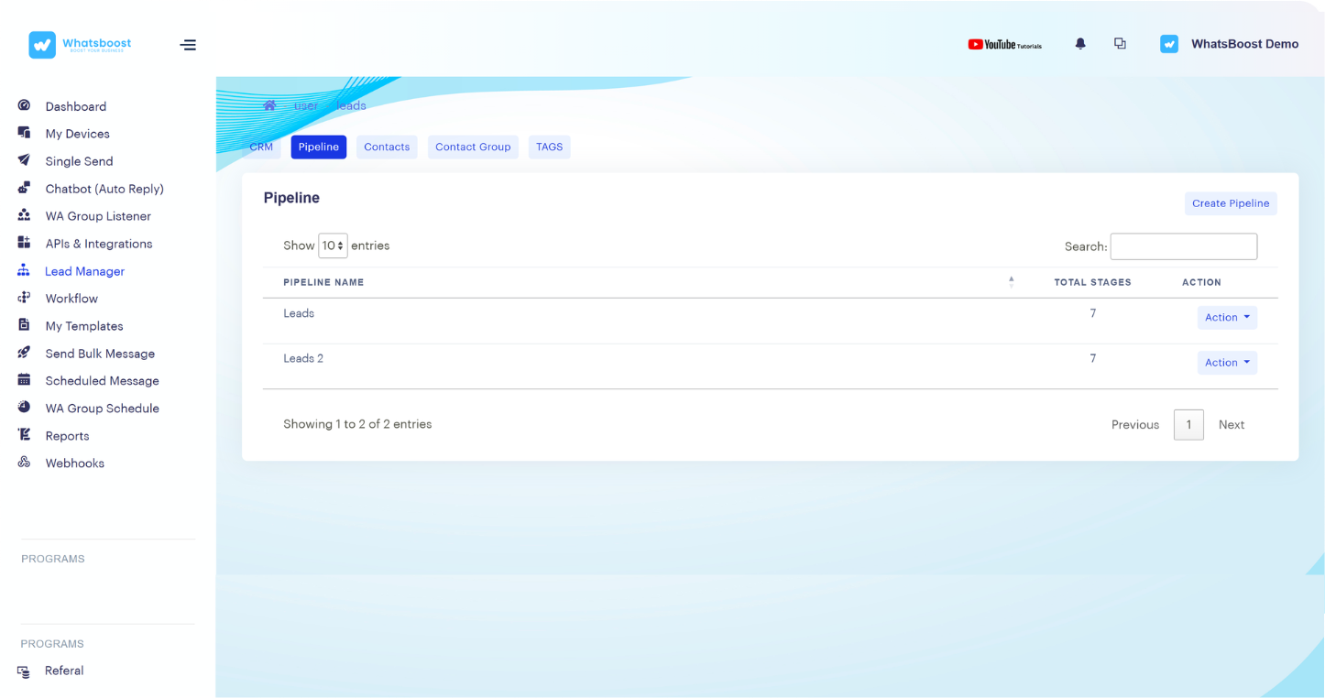
Task: Open Action dropdown for Leads pipeline
Action: point(1227,318)
